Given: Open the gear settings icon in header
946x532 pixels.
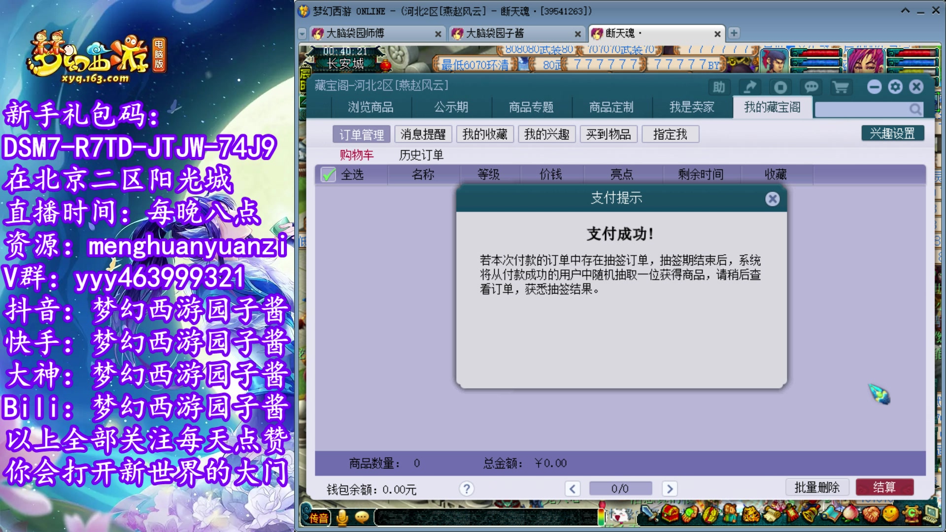Looking at the screenshot, I should [x=895, y=87].
